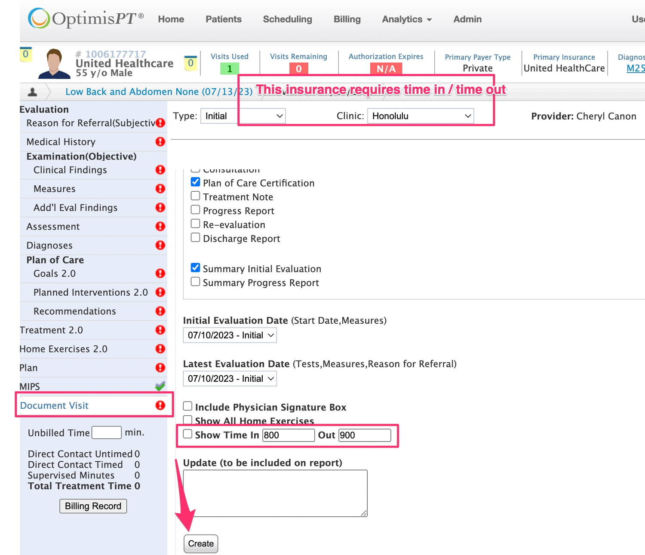This screenshot has height=555, width=645.
Task: Click red alert icon beside Assessment
Action: (x=160, y=227)
